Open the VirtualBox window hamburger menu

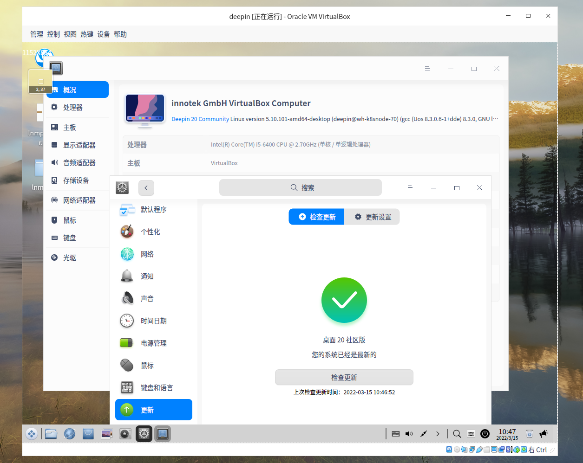pos(427,68)
